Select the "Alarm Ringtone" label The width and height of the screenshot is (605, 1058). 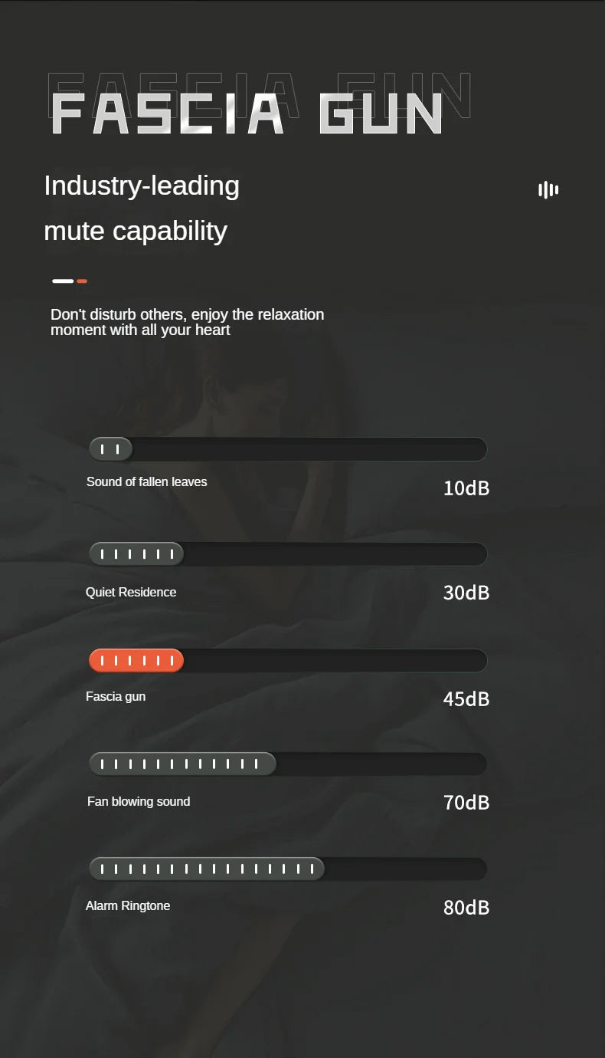pos(128,906)
